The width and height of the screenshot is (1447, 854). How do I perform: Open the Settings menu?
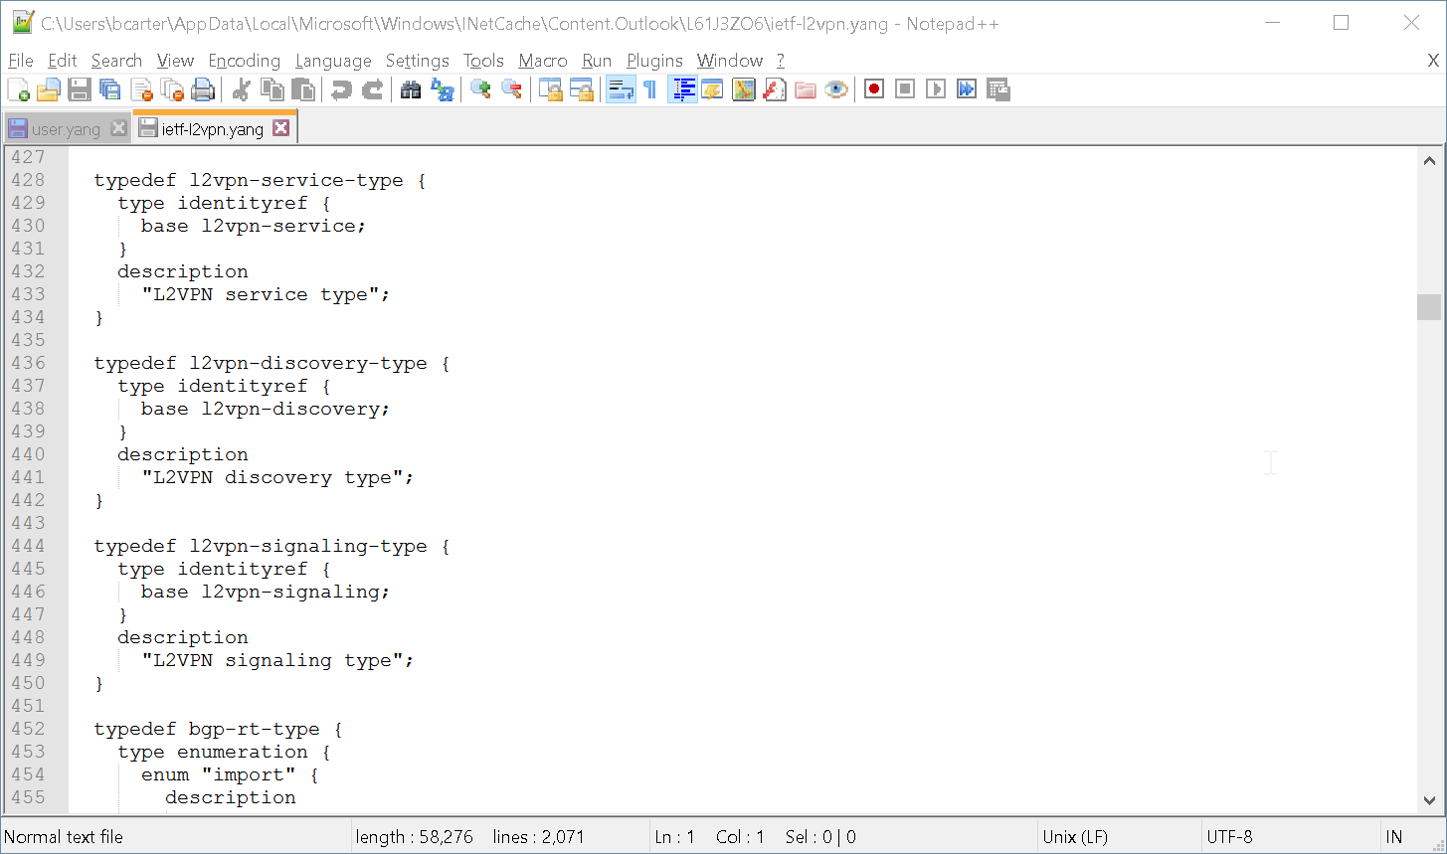417,61
